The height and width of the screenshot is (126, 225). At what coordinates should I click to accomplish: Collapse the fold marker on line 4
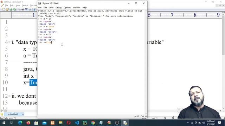click(9, 42)
